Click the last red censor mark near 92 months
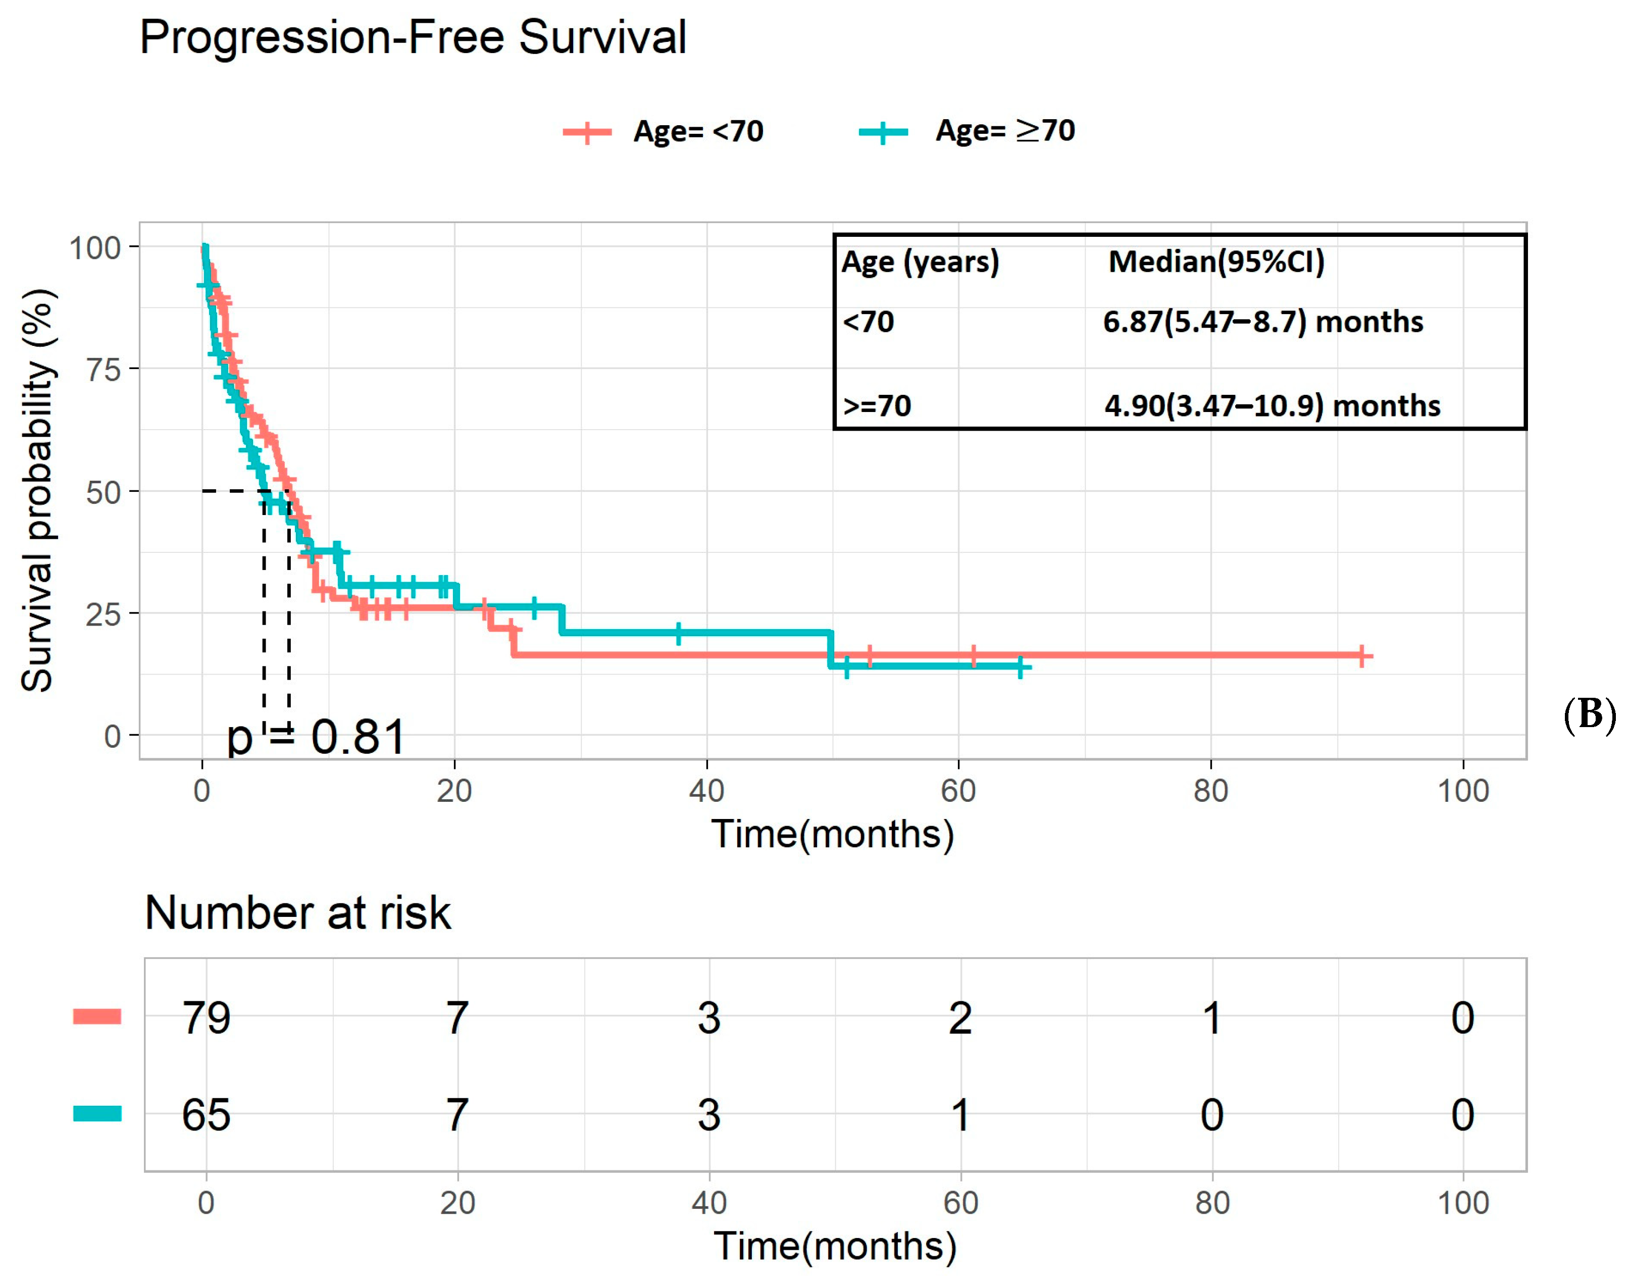 (1361, 656)
